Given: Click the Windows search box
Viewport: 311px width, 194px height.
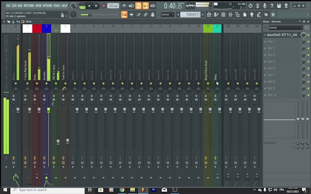Looking at the screenshot, I should coord(48,190).
